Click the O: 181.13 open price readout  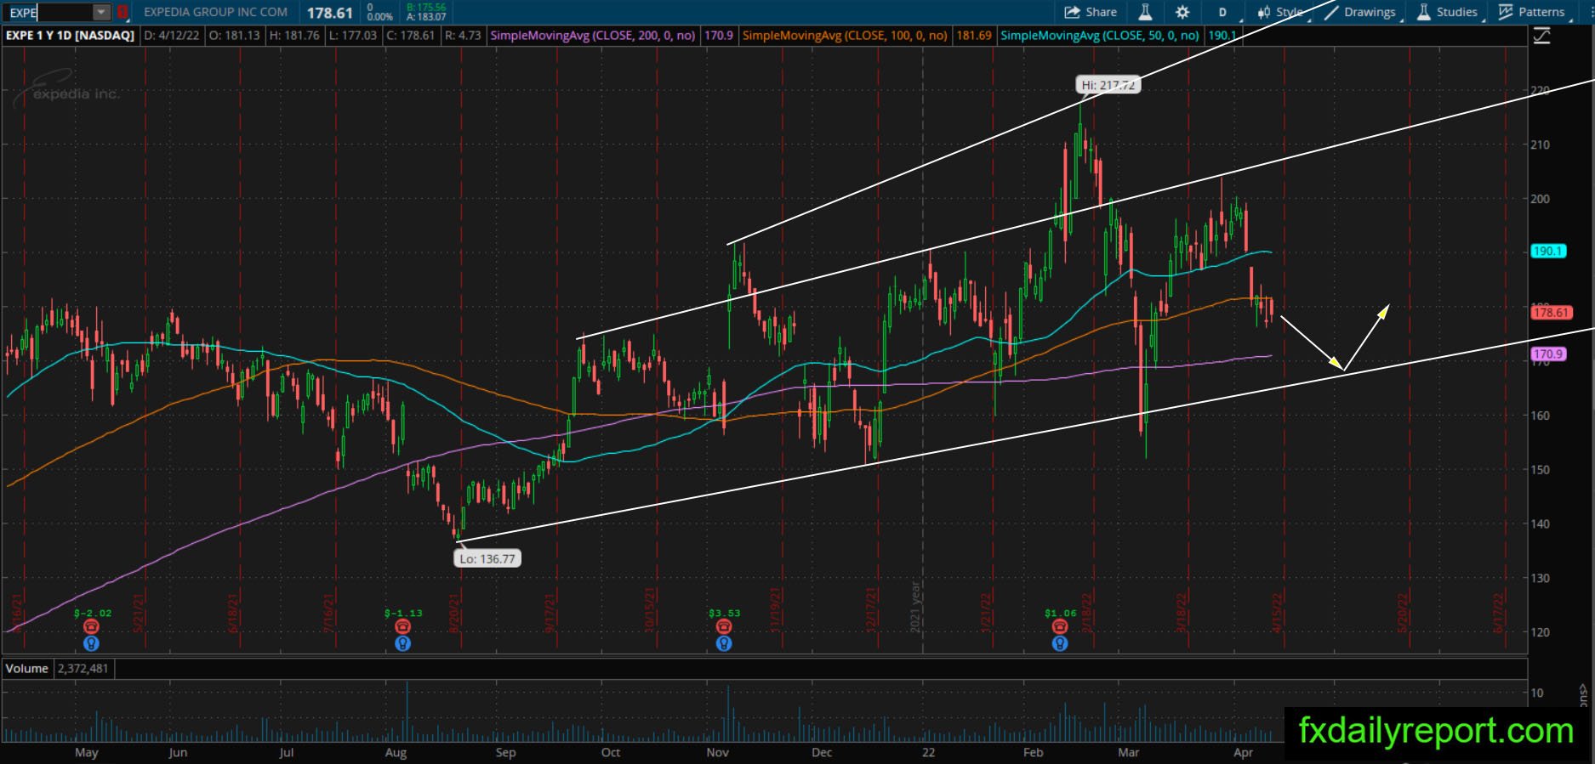point(234,36)
